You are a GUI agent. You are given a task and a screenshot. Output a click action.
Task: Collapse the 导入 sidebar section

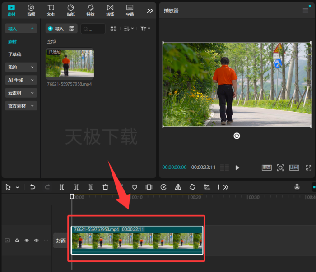pos(21,28)
